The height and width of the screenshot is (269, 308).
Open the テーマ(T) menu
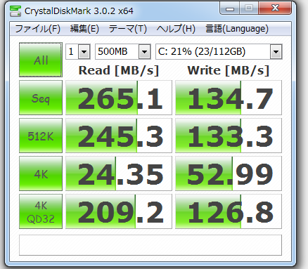pyautogui.click(x=128, y=29)
